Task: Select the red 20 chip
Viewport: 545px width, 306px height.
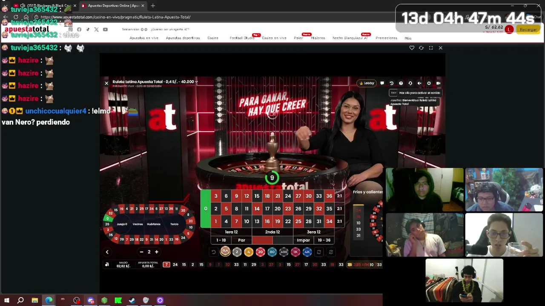Action: pos(260,252)
